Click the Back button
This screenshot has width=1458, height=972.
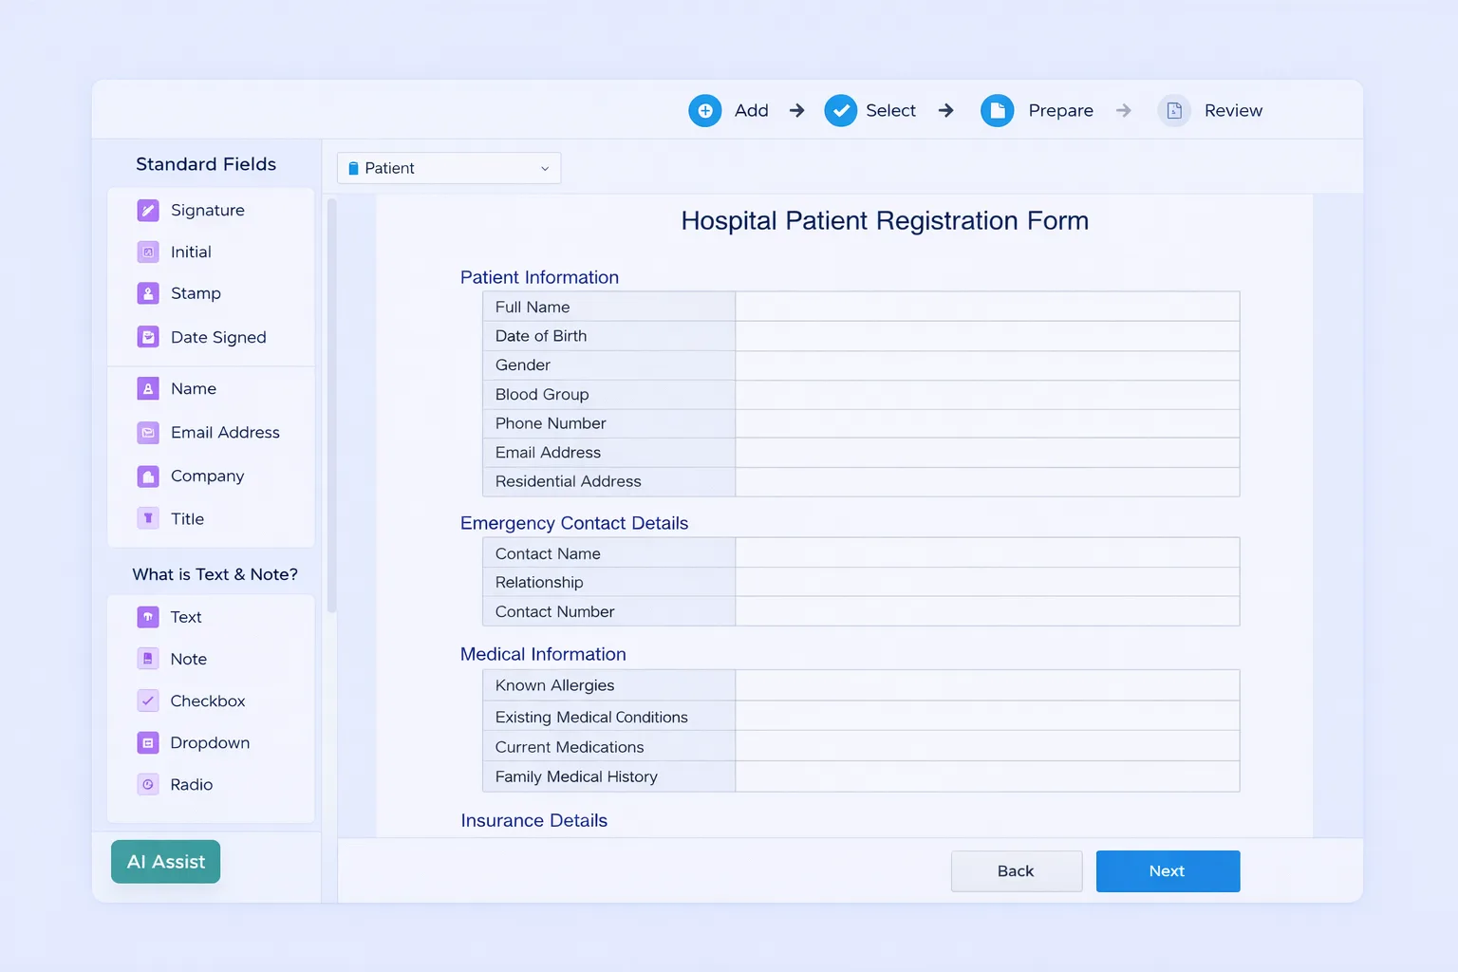click(1017, 871)
